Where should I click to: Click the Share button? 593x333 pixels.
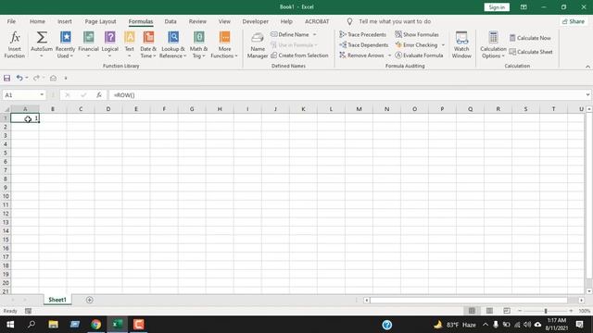574,21
